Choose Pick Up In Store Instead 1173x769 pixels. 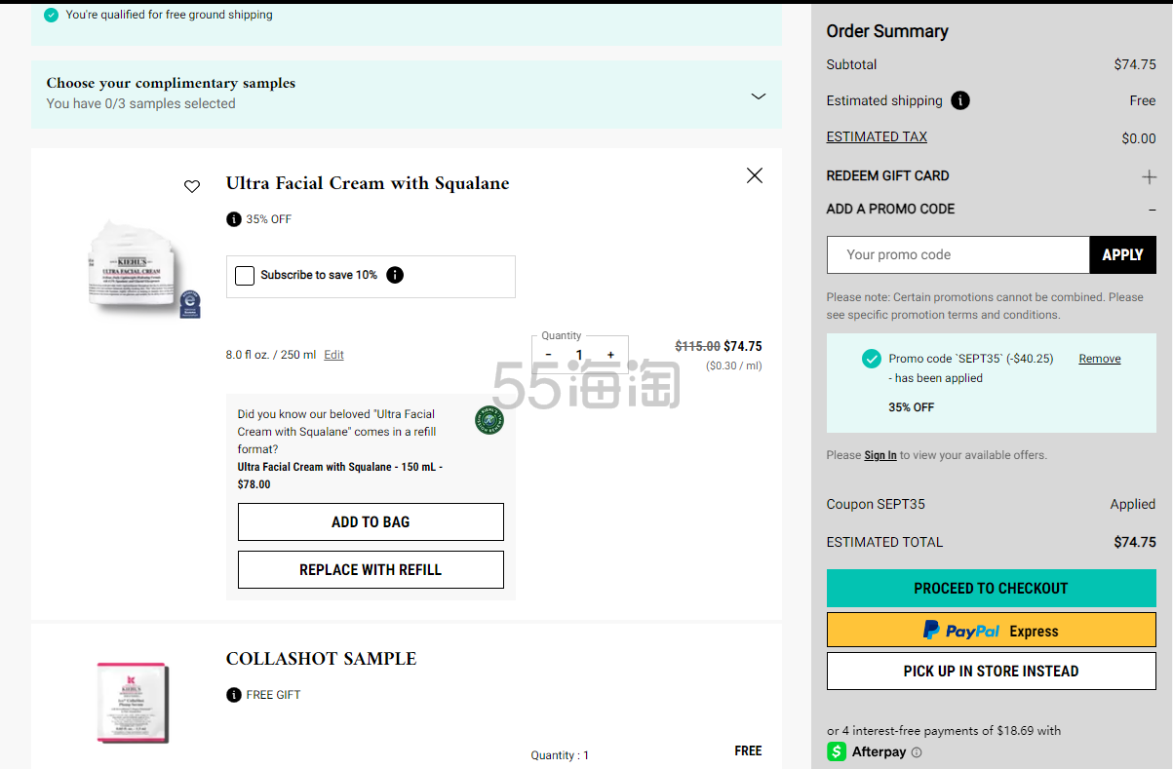point(992,672)
